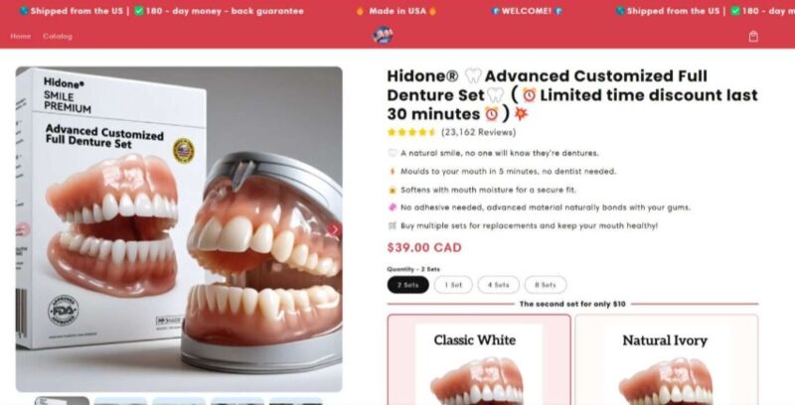Click the star rating icons
This screenshot has height=405, width=795.
pyautogui.click(x=411, y=132)
